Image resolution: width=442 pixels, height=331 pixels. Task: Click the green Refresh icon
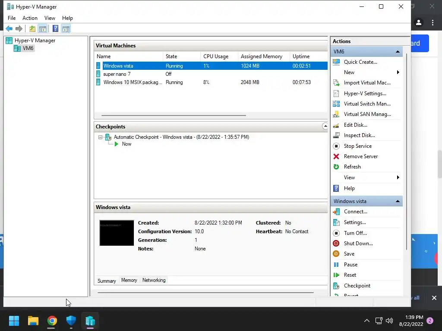(336, 167)
